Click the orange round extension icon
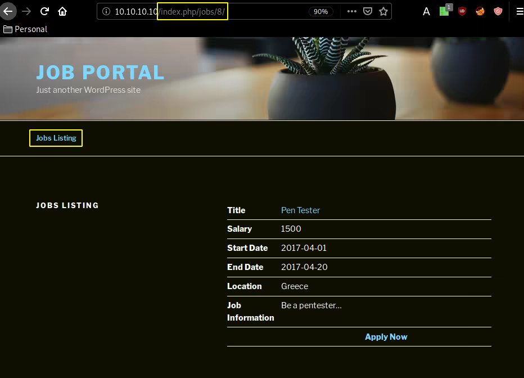The height and width of the screenshot is (378, 524). point(480,11)
